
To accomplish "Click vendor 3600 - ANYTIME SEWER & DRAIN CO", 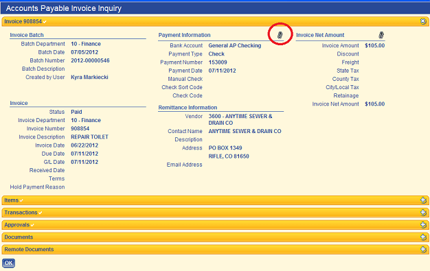I will point(240,119).
